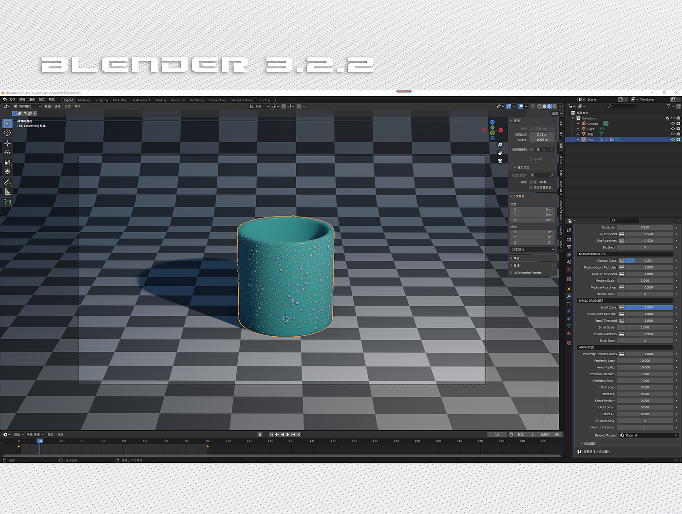Jump to timeline start button
The height and width of the screenshot is (514, 682).
[x=271, y=435]
